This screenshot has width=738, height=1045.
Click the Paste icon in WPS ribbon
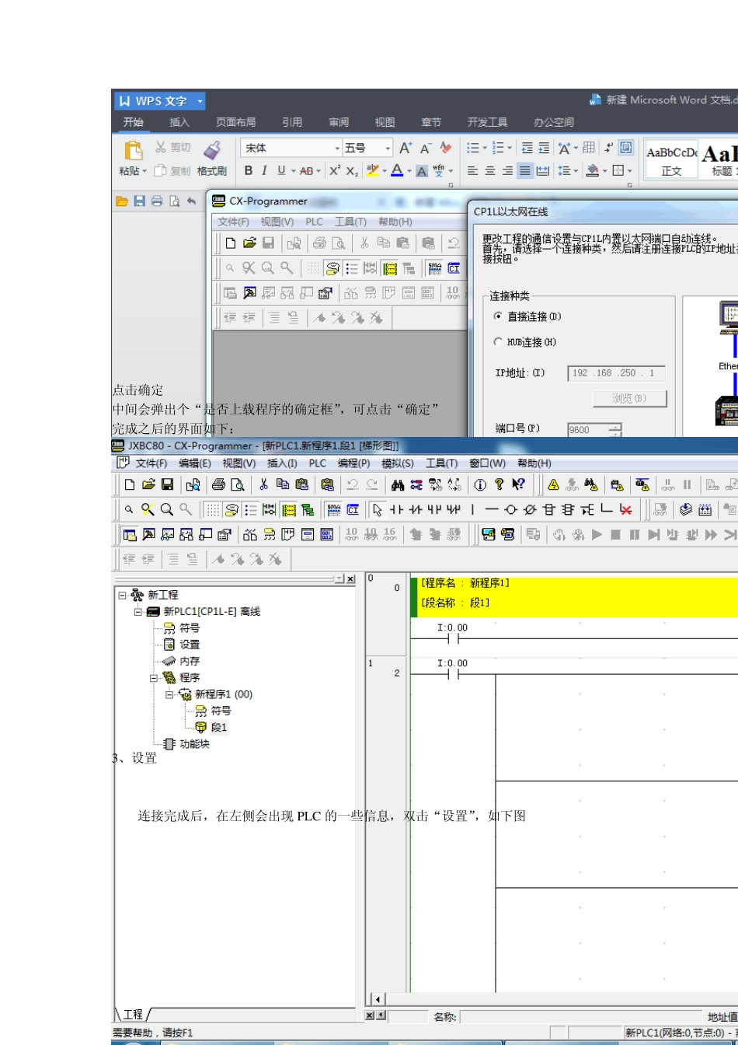pos(134,150)
